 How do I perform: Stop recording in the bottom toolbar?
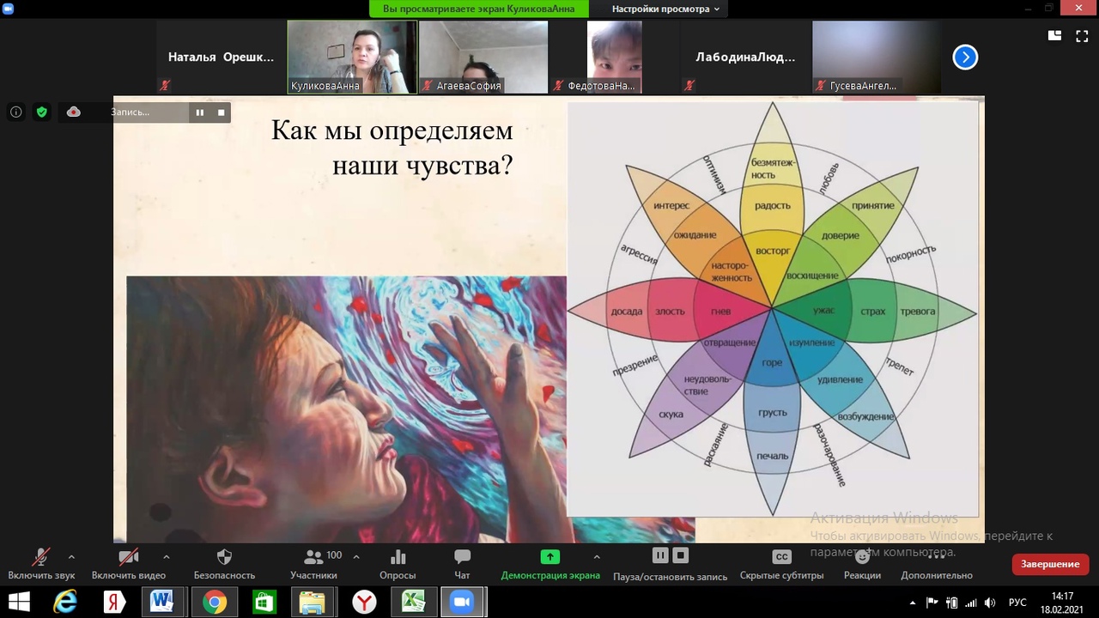[x=680, y=555]
